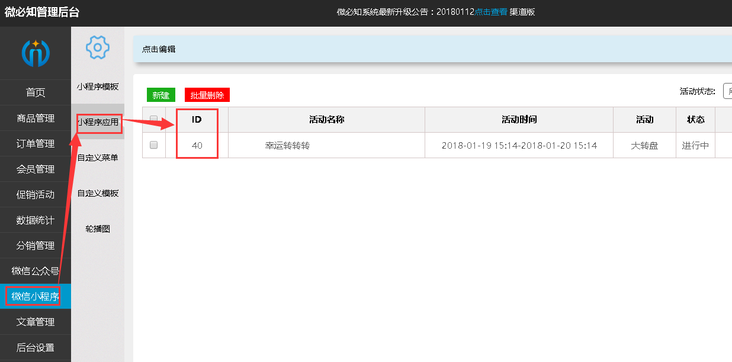This screenshot has width=732, height=362.
Task: Click the 幸运转转转 activity name
Action: [287, 145]
